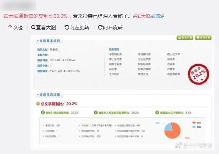Image resolution: width=219 pixels, height=154 pixels.
Task: Click the red 20.2% similarity stamp
Action: 199,74
